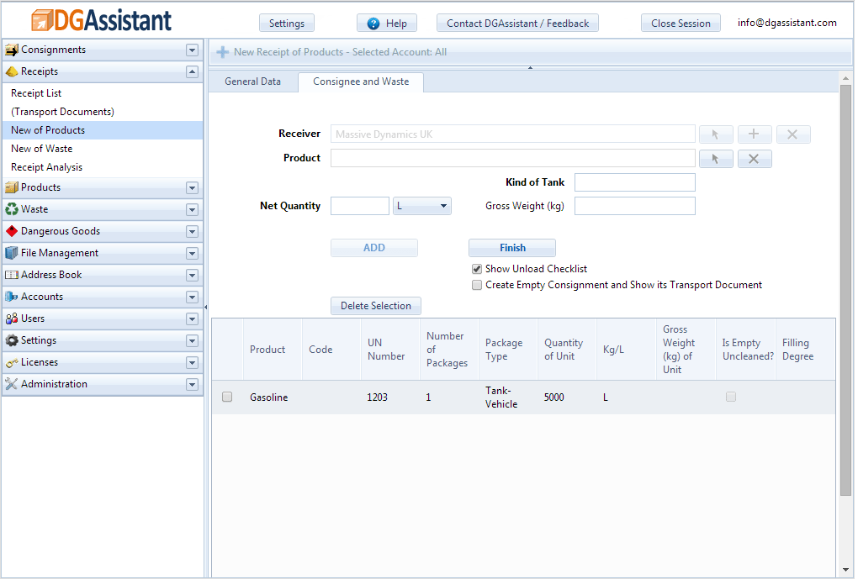The width and height of the screenshot is (858, 579).
Task: Click the Receiver add plus icon button
Action: pyautogui.click(x=754, y=134)
